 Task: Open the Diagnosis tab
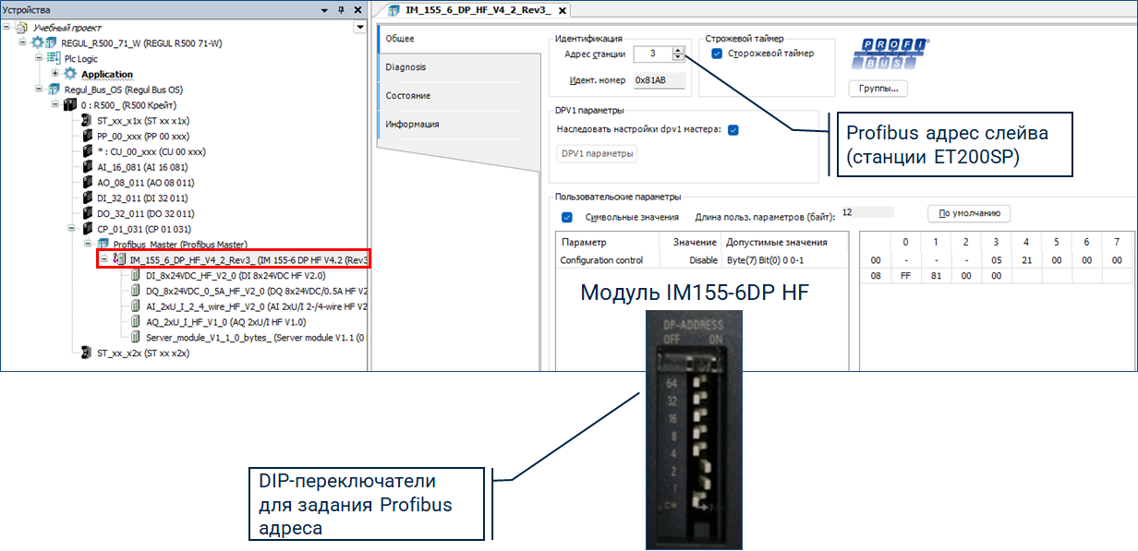[x=406, y=67]
